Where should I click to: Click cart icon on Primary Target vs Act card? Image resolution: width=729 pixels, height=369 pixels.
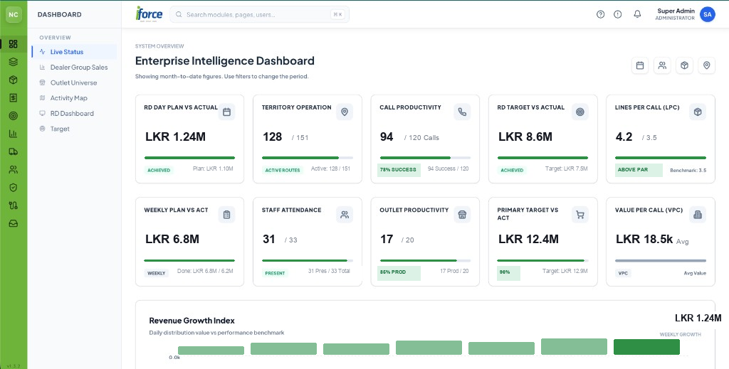click(x=579, y=215)
